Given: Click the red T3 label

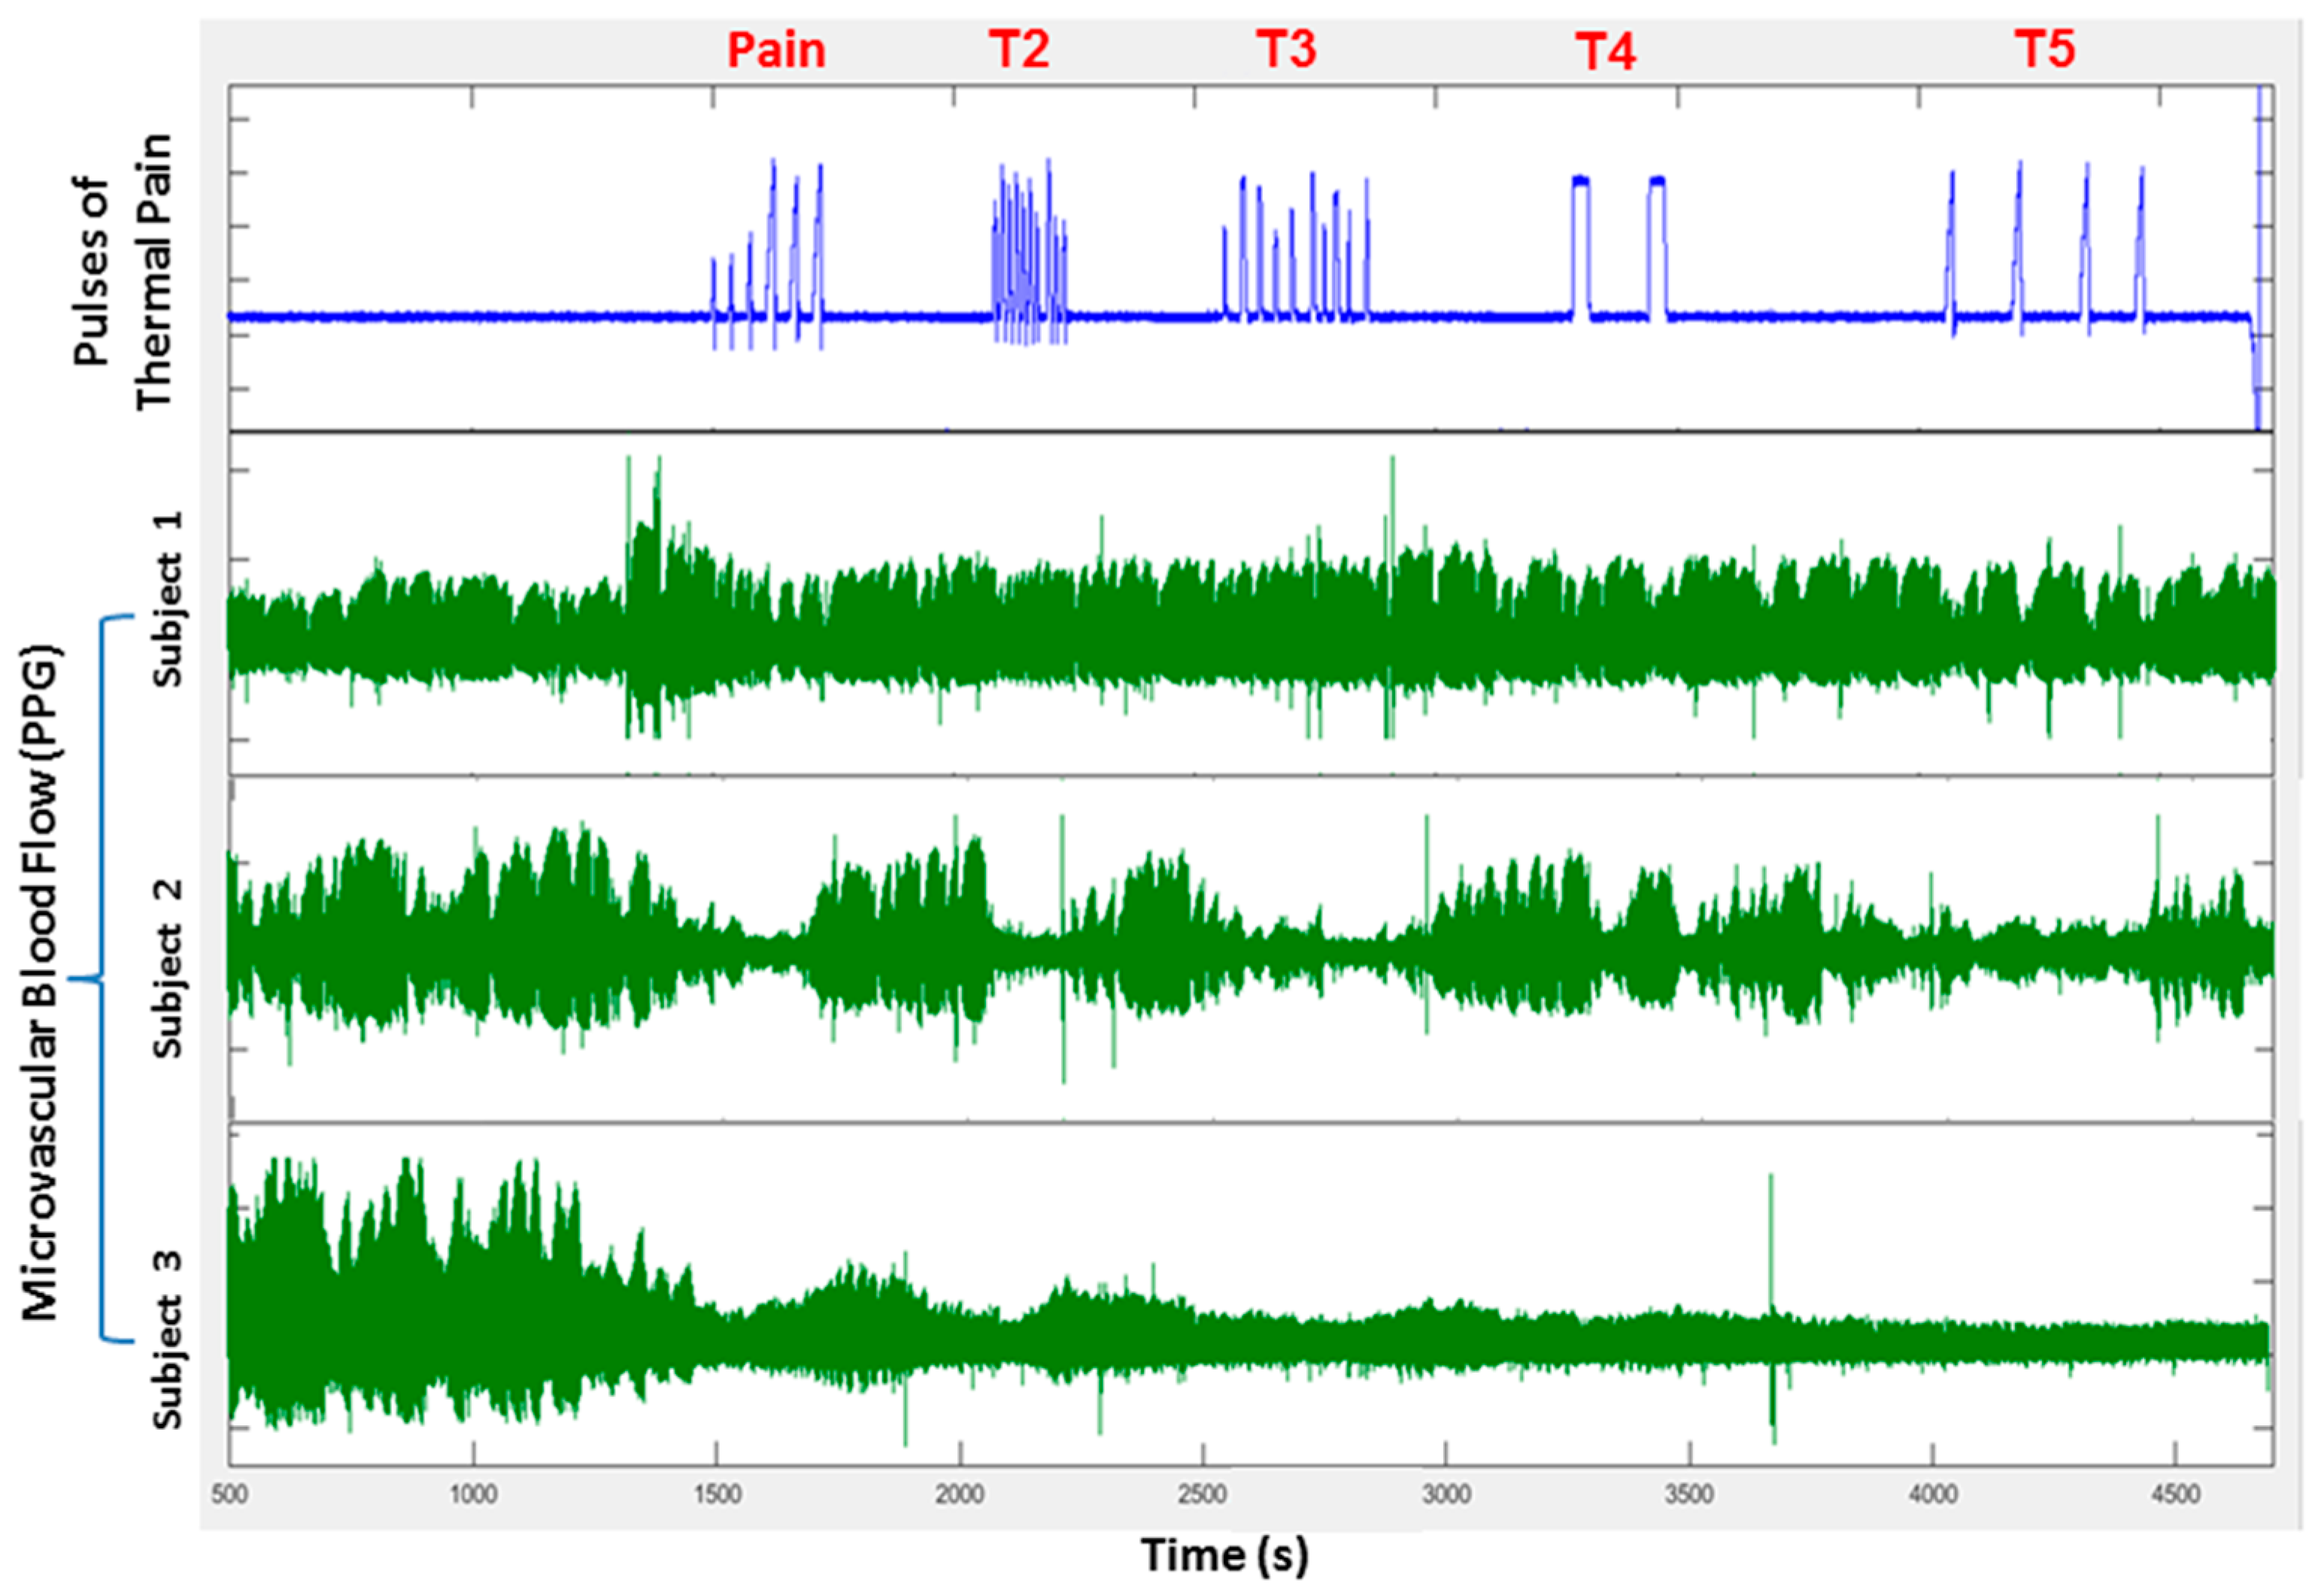Looking at the screenshot, I should 1286,49.
